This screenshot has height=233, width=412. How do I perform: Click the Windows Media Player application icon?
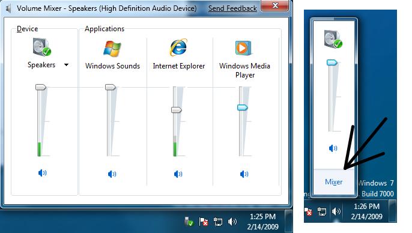tap(244, 48)
